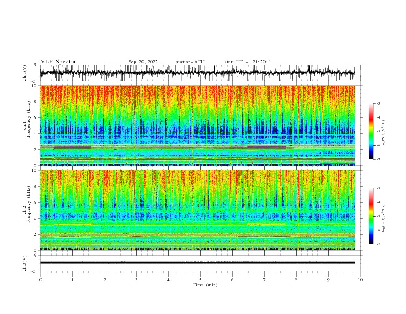406x314 pixels.
Task: Click time axis tick label "5"
Action: point(200,280)
